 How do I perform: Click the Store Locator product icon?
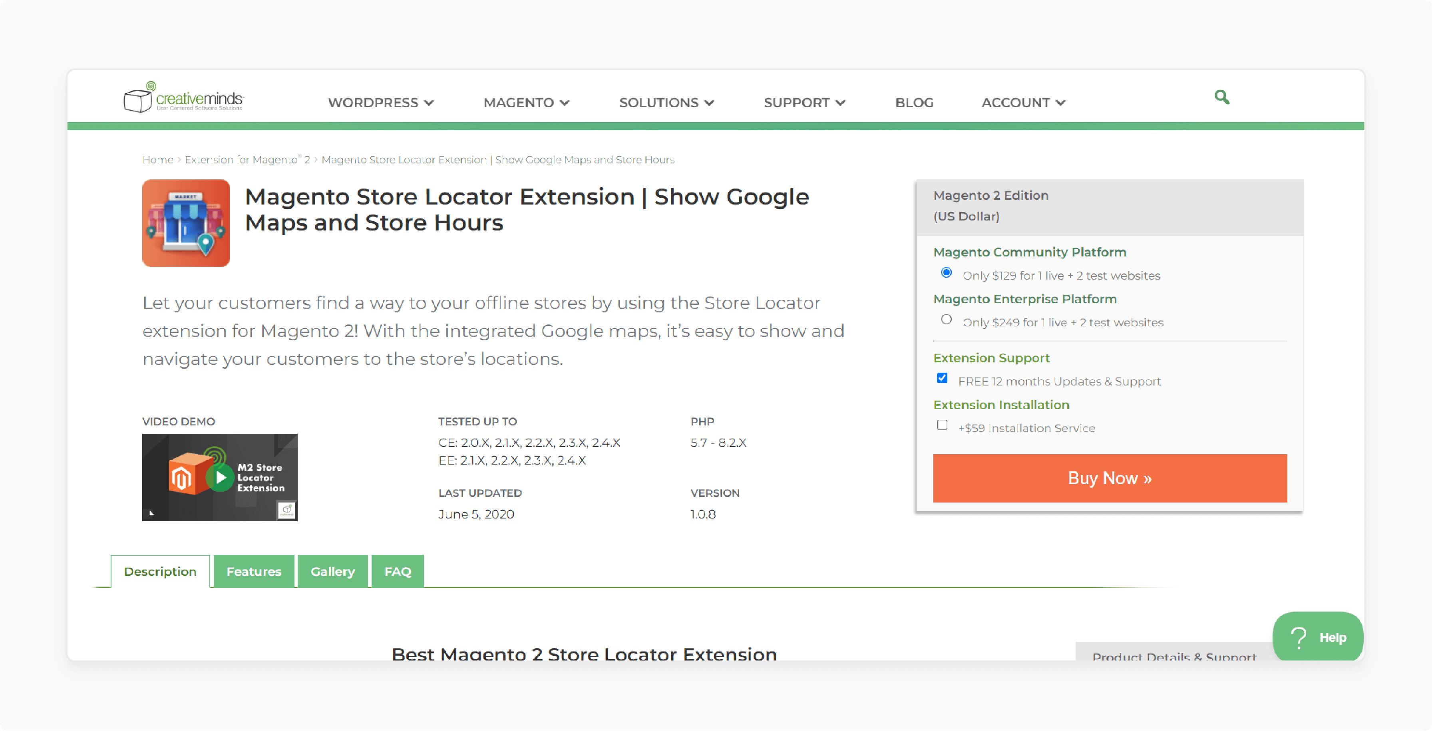click(x=186, y=223)
